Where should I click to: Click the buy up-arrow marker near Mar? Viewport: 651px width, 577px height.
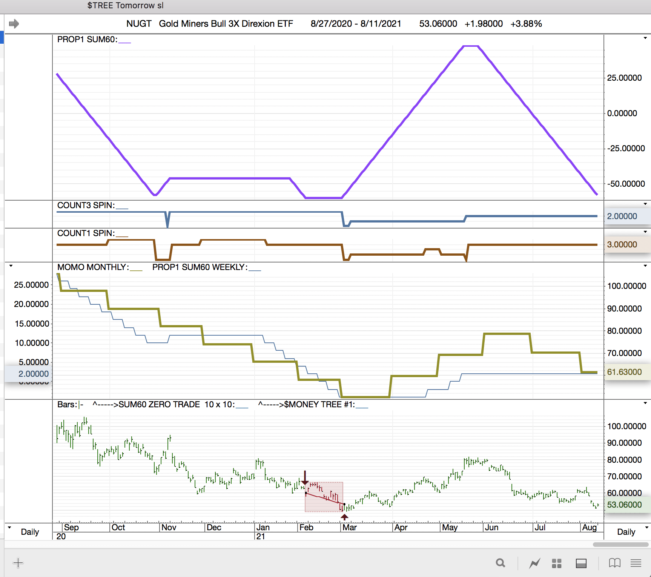344,517
